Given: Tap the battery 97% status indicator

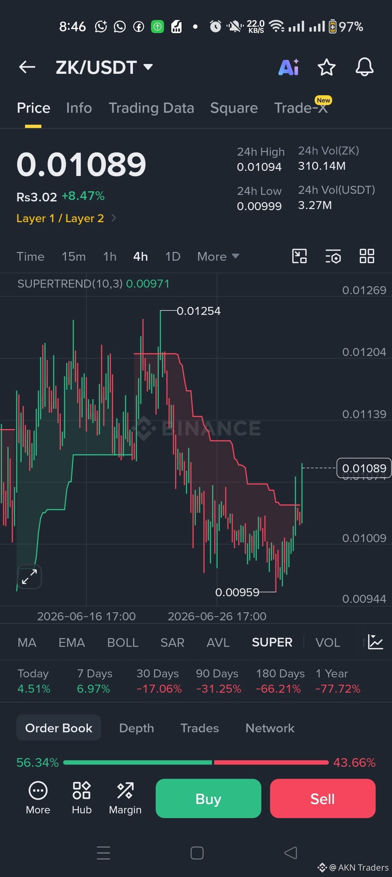Looking at the screenshot, I should pyautogui.click(x=346, y=27).
